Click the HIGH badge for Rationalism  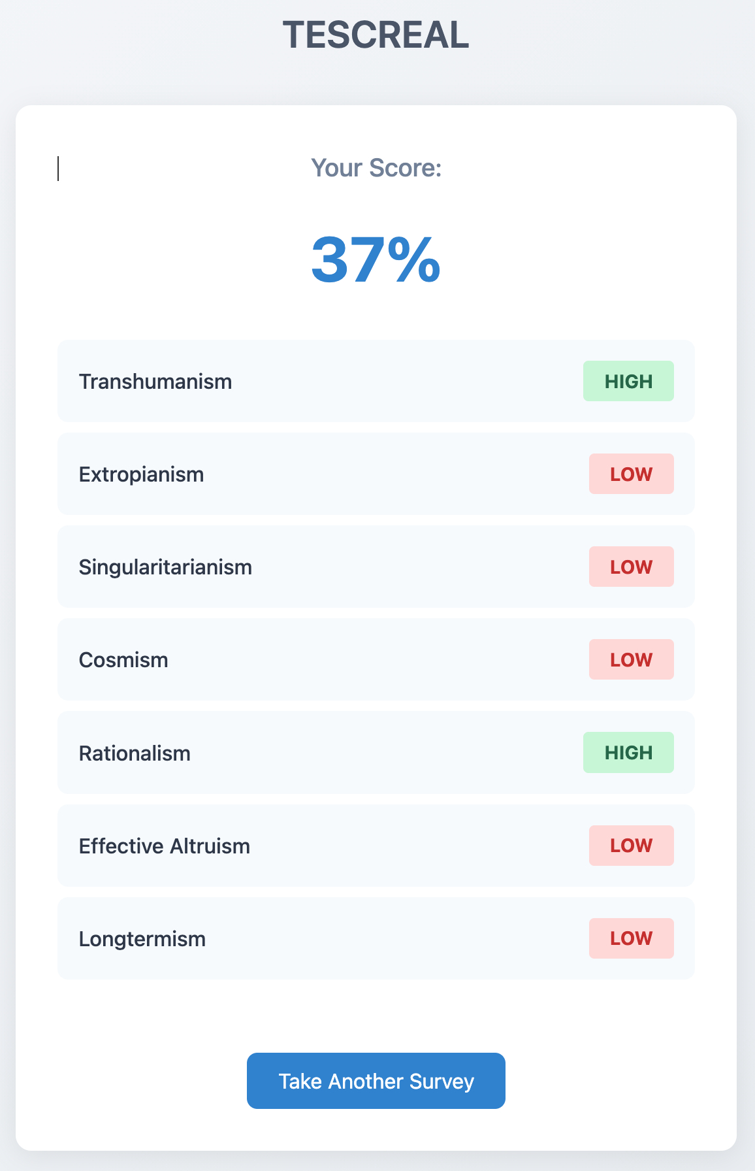[x=628, y=753]
